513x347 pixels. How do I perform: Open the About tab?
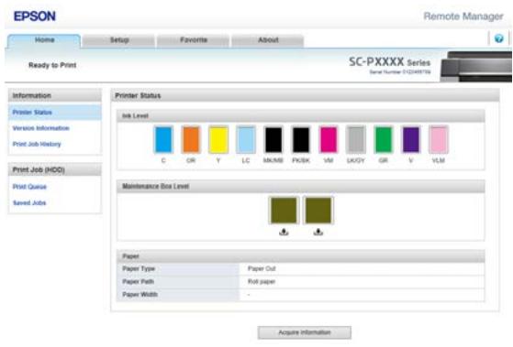268,40
